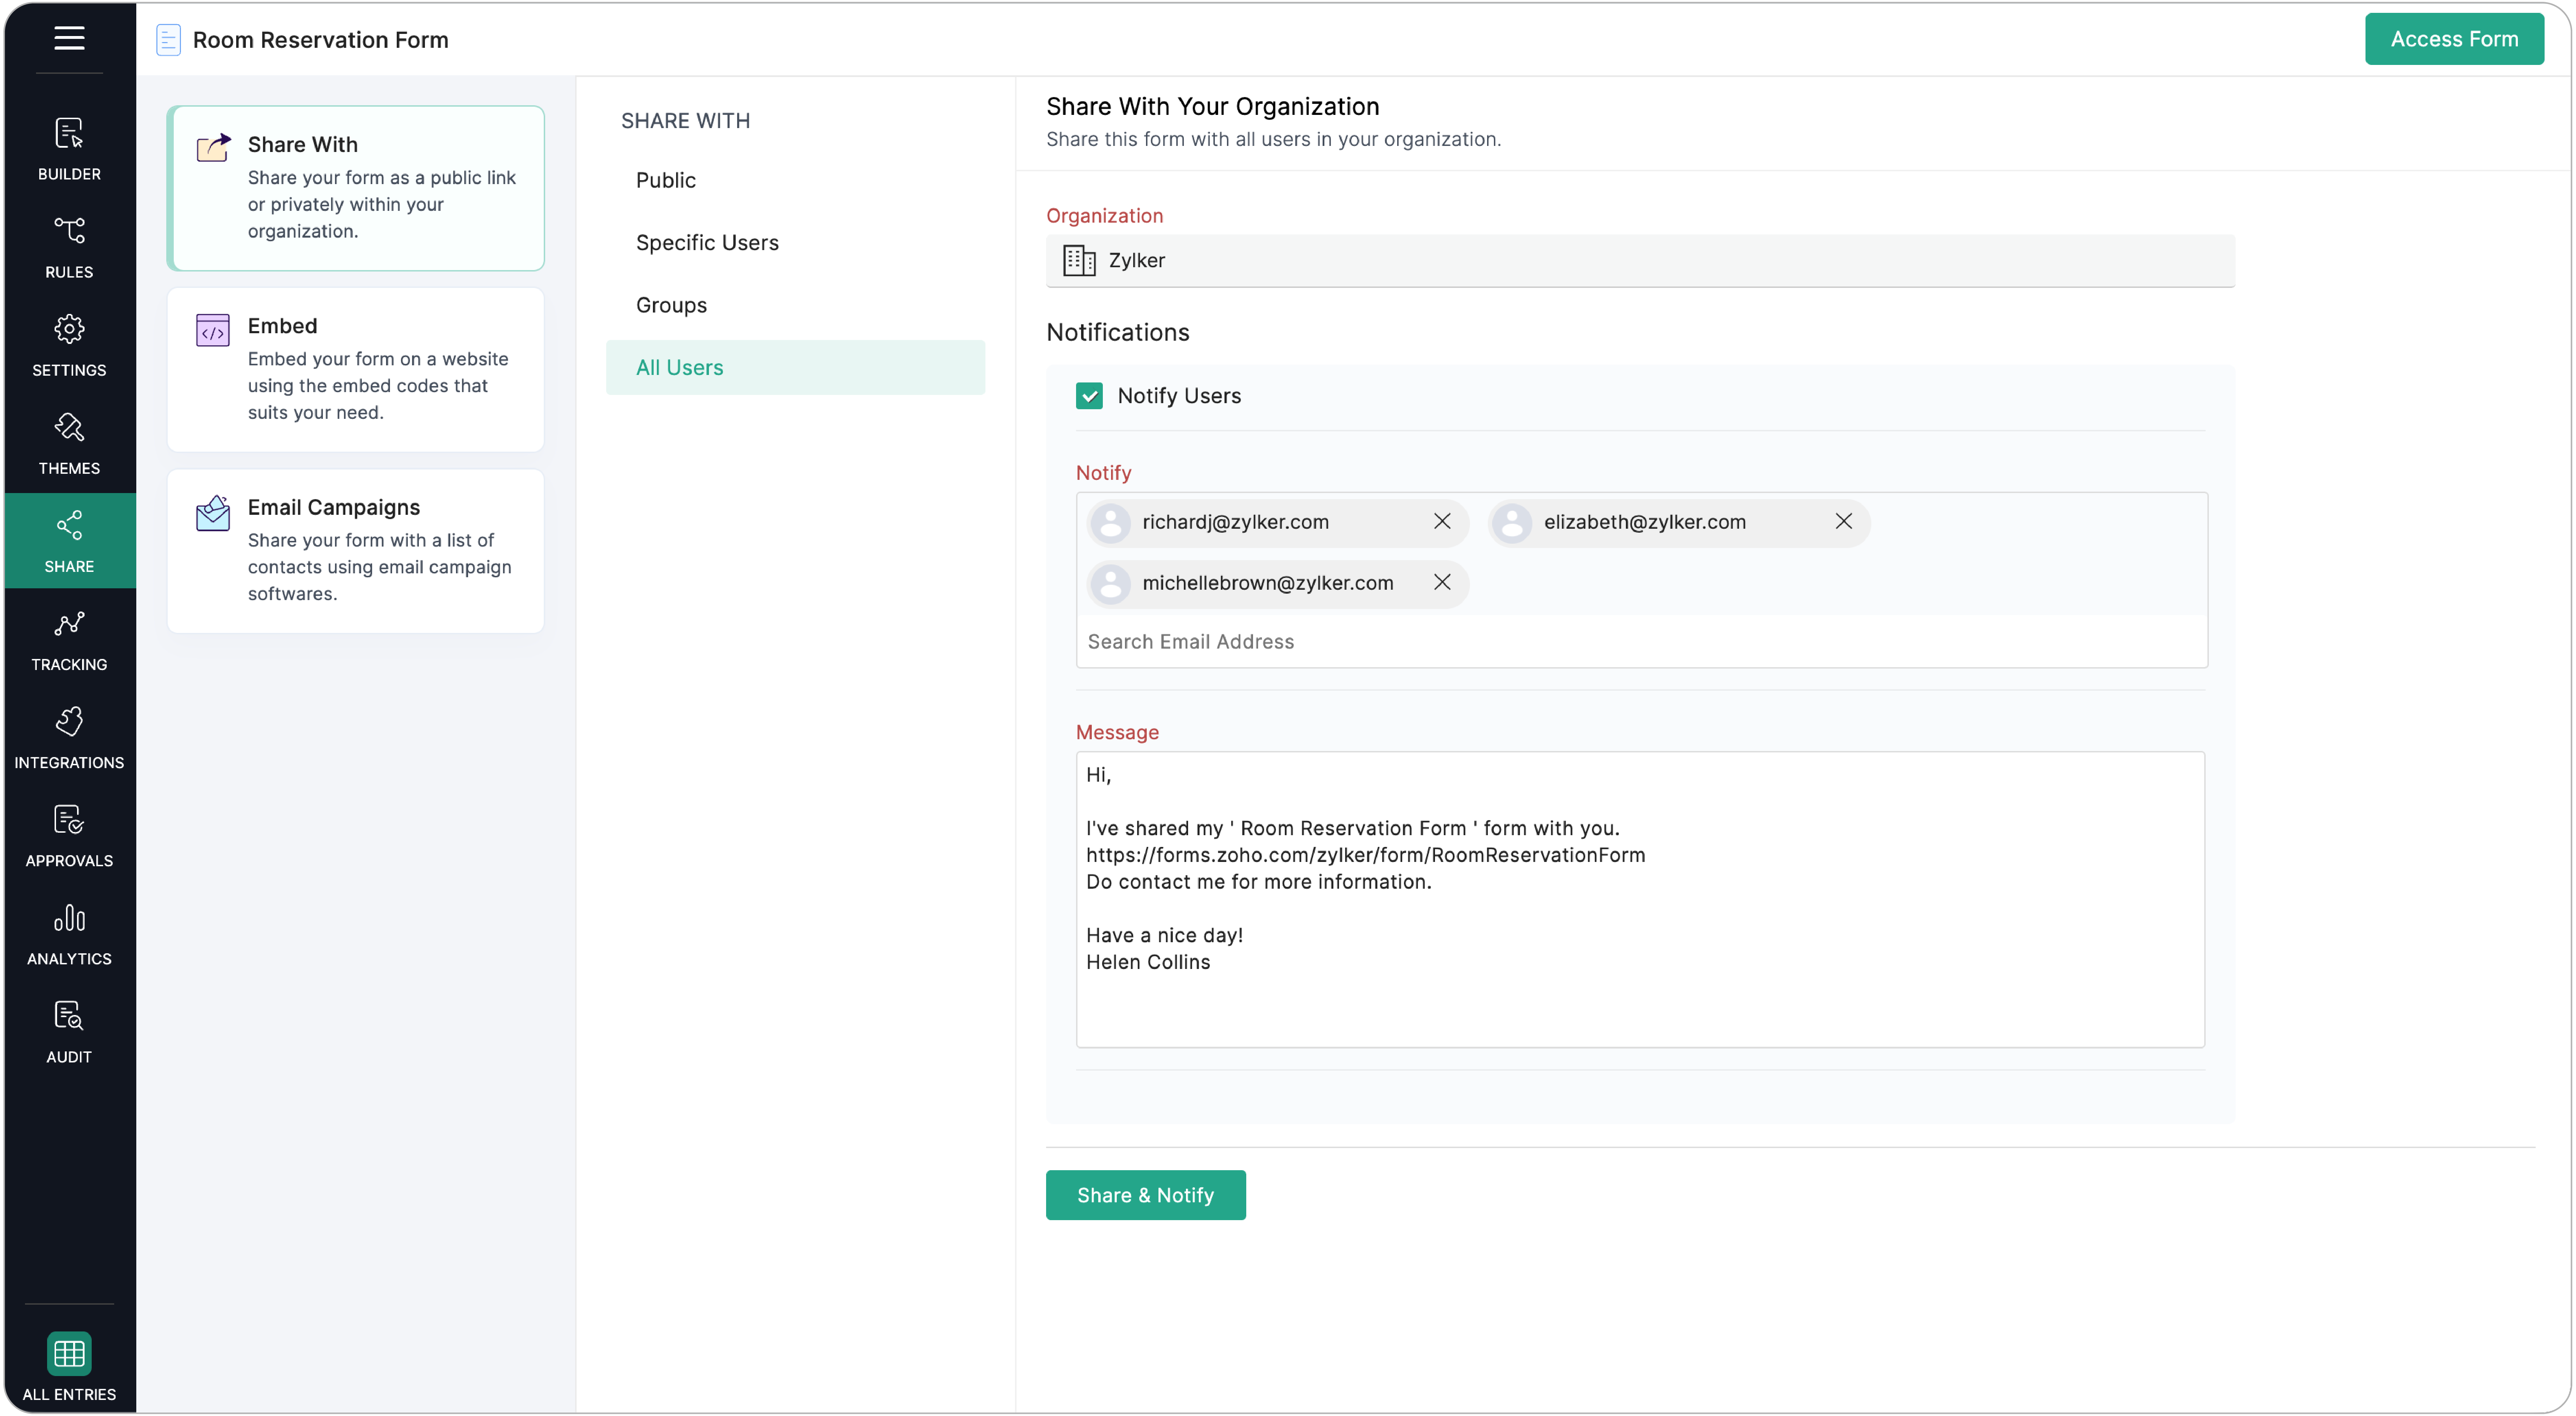Open the hamburger menu icon
Viewport: 2576px width, 1416px height.
[x=69, y=38]
